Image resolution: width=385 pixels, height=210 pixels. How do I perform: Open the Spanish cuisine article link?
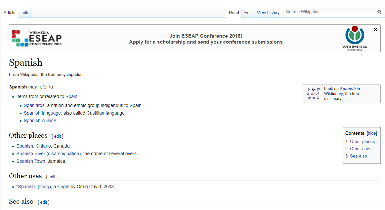pos(40,121)
